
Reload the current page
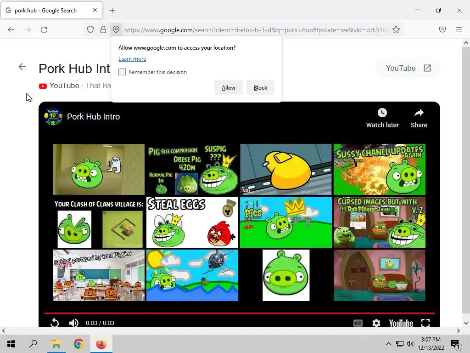[44, 30]
